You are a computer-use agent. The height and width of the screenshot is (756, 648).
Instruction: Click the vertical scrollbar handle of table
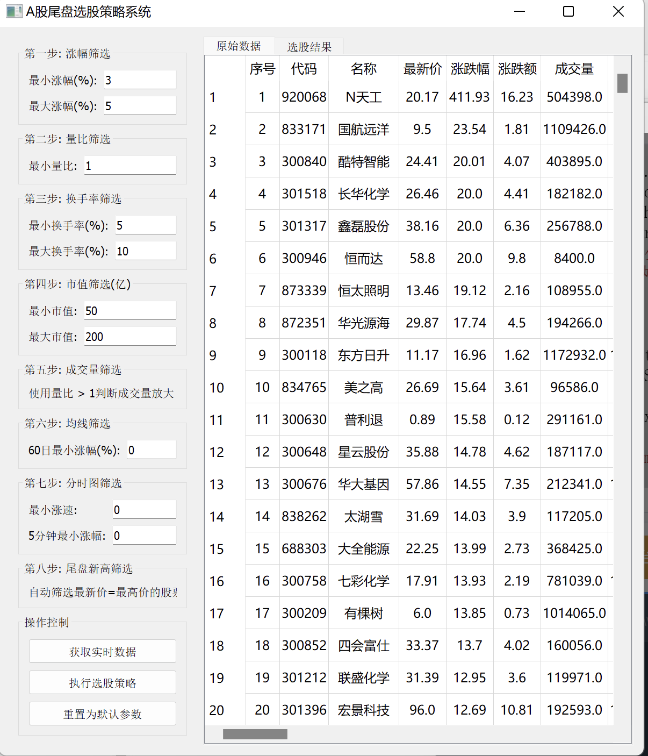coord(622,83)
